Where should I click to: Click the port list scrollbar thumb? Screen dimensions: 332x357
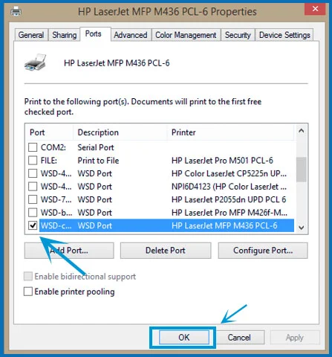(302, 170)
